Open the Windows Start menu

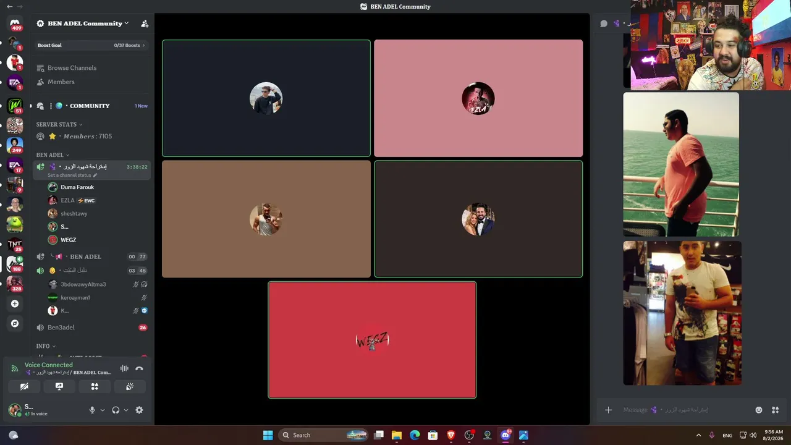pos(268,435)
